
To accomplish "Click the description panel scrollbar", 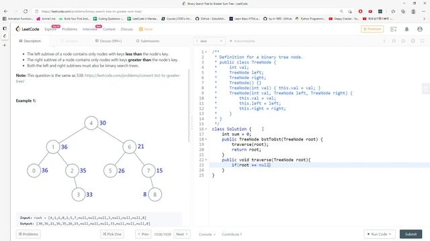I will 189,105.
